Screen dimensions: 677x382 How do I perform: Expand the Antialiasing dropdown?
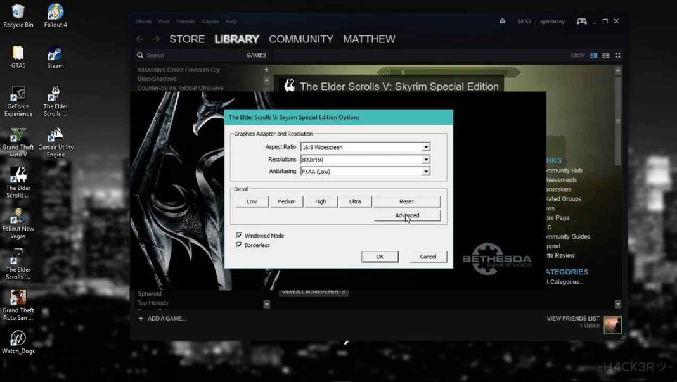(425, 171)
